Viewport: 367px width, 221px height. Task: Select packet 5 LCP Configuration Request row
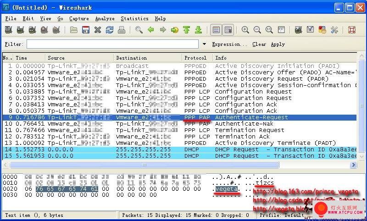179,92
